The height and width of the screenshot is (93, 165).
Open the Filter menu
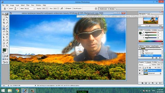pyautogui.click(x=28, y=5)
